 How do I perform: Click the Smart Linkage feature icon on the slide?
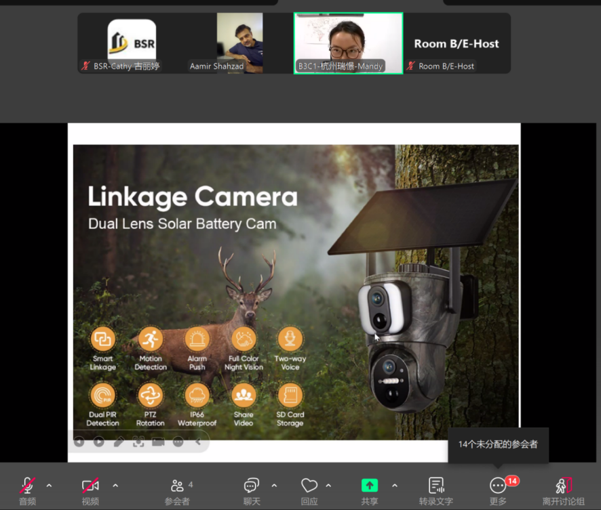[x=102, y=339]
